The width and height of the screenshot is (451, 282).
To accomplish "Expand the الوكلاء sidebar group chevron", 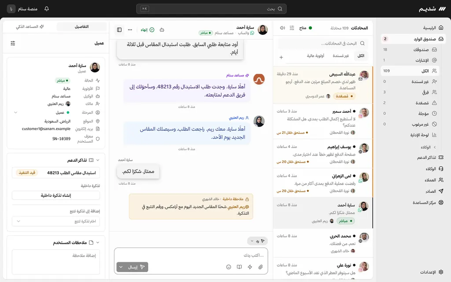I will pos(435,147).
